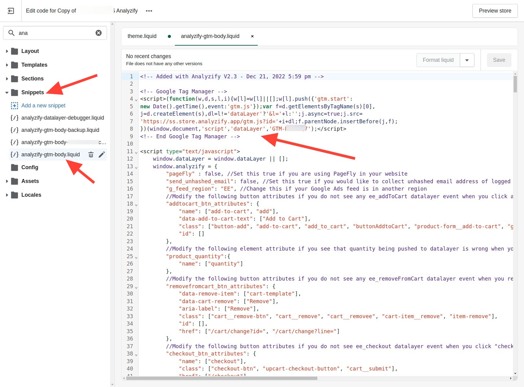This screenshot has width=524, height=387.
Task: Click the exit code editor icon
Action: 11,11
